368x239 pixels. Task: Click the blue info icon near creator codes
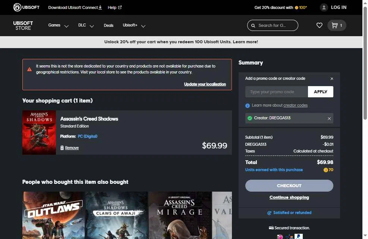click(247, 106)
